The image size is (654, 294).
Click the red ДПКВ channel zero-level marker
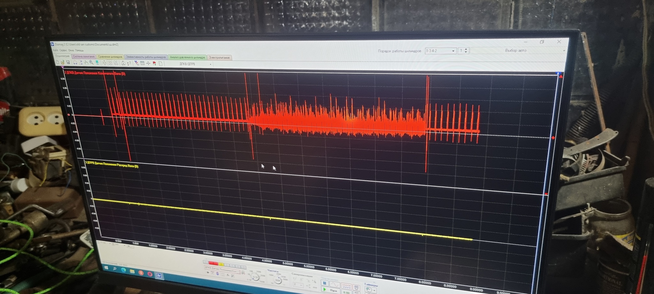point(69,114)
